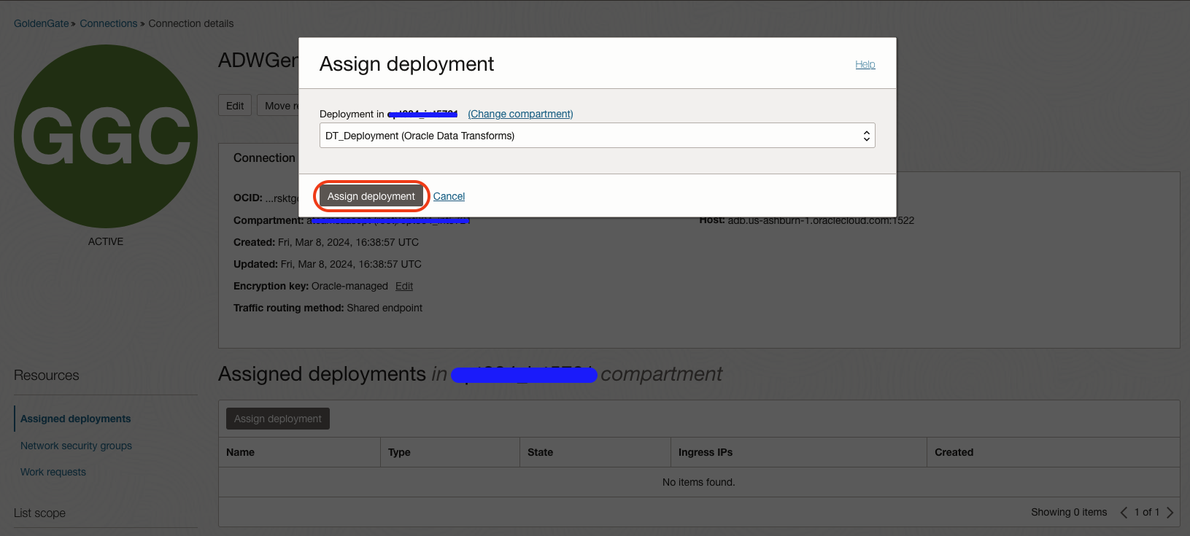Open Network security groups resource

76,446
